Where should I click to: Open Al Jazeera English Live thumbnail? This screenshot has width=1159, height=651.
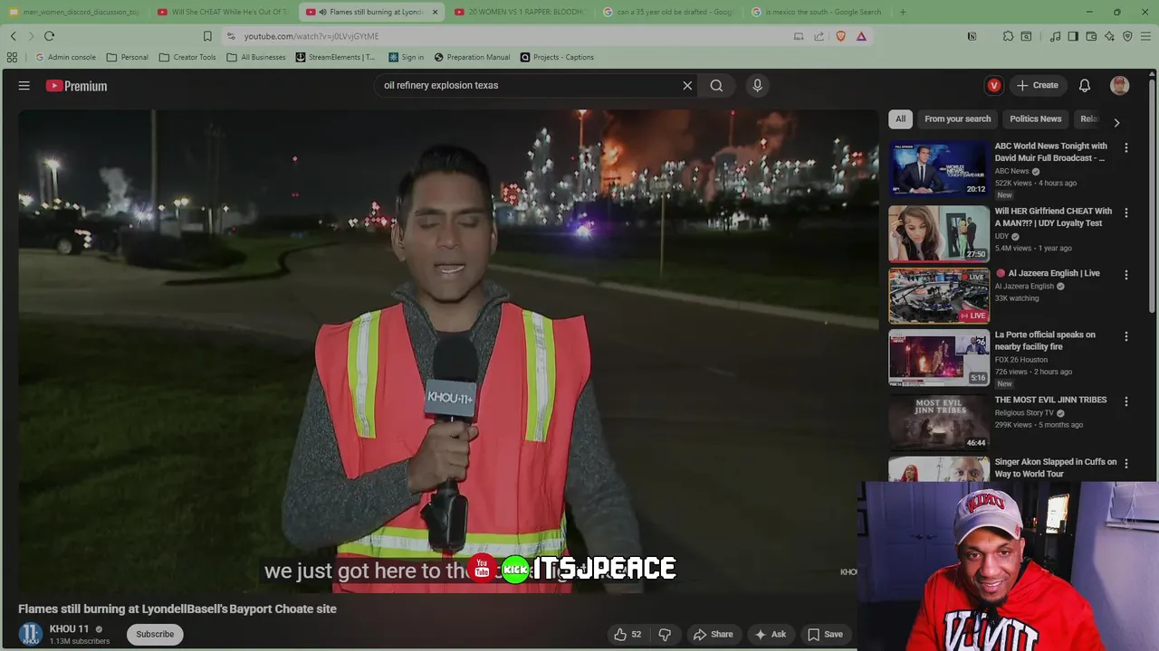939,296
